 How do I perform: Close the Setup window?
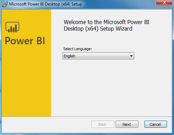(x=164, y=2)
